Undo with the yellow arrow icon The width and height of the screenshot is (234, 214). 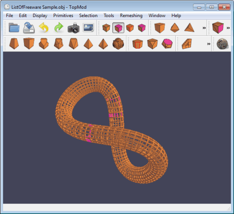(x=44, y=27)
